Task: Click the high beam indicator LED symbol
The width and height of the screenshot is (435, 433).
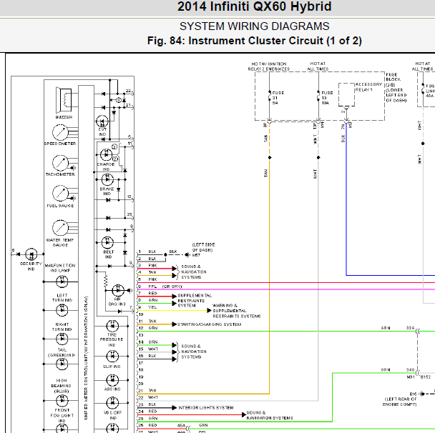Action: click(x=62, y=400)
